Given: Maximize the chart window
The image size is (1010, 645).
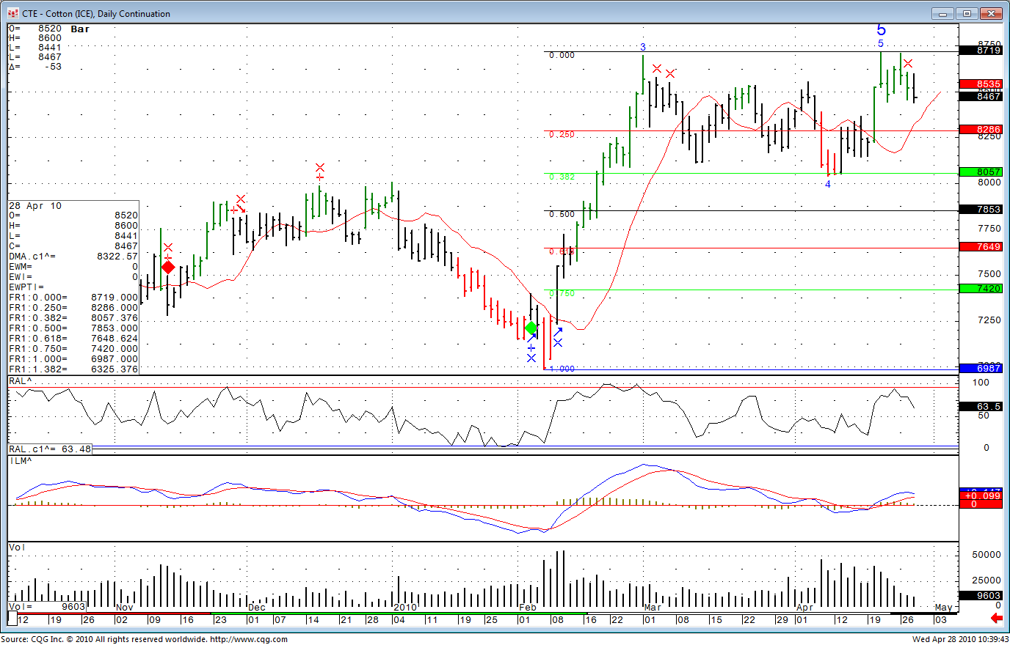Looking at the screenshot, I should (x=967, y=13).
